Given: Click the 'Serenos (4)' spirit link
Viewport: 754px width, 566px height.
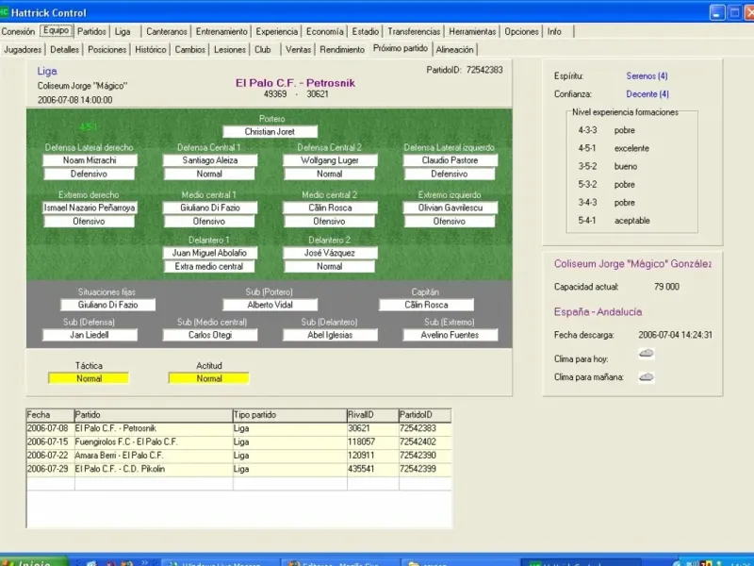Looking at the screenshot, I should [x=647, y=76].
